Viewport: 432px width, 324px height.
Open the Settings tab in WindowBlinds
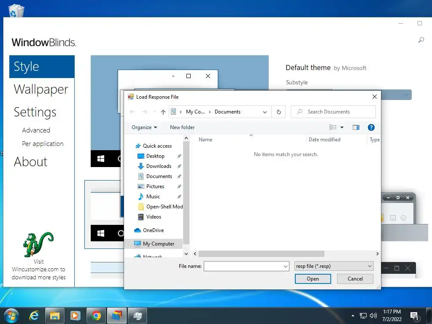pos(35,112)
